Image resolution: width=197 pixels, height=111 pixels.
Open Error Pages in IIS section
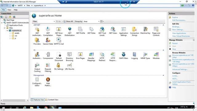pyautogui.click(x=80, y=55)
